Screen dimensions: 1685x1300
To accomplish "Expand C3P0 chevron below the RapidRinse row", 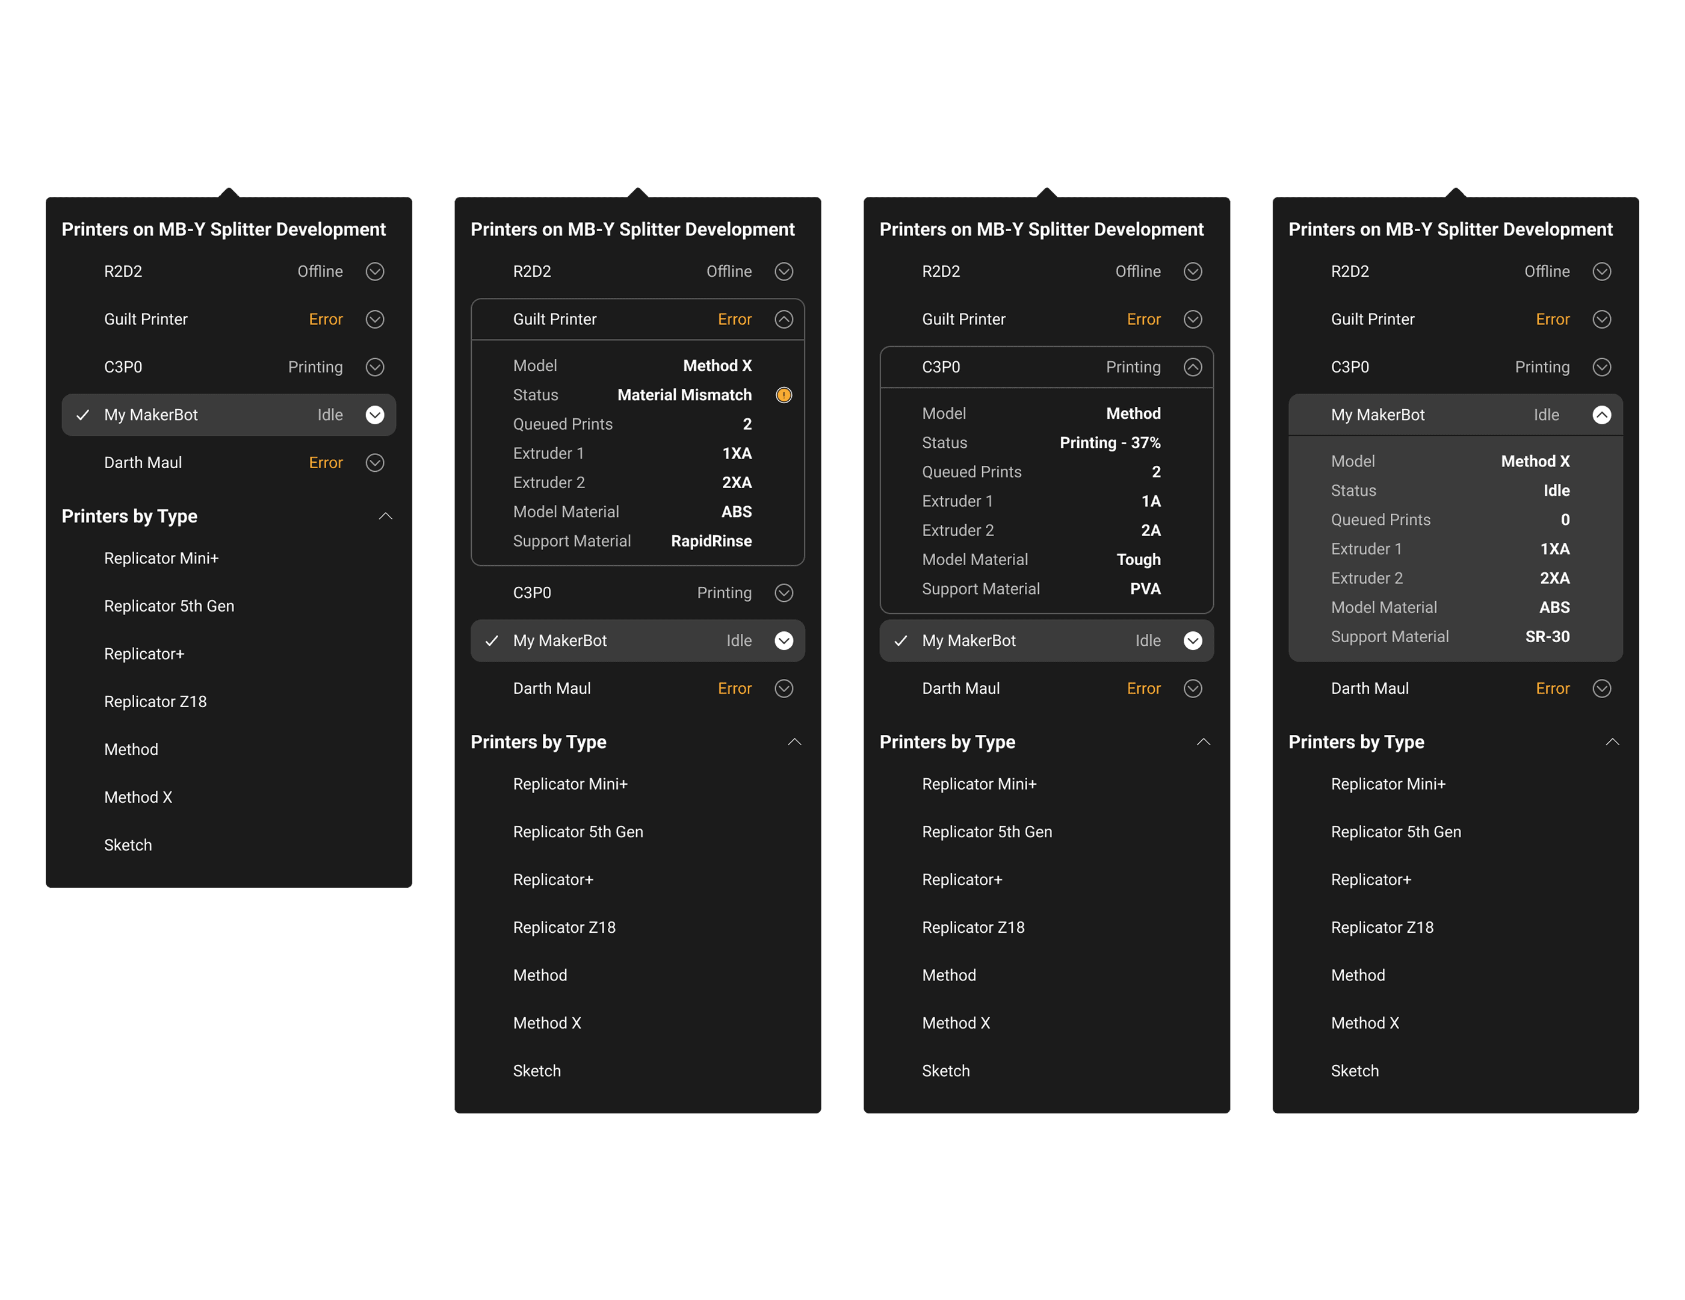I will (783, 592).
